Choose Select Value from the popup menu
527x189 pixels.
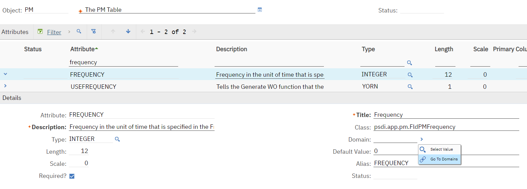[x=441, y=149]
